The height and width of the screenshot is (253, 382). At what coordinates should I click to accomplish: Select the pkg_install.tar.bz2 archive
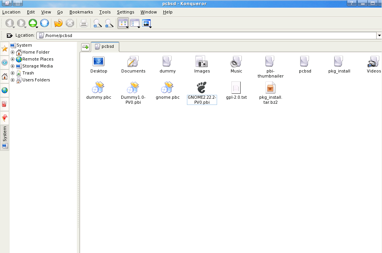[x=270, y=93]
